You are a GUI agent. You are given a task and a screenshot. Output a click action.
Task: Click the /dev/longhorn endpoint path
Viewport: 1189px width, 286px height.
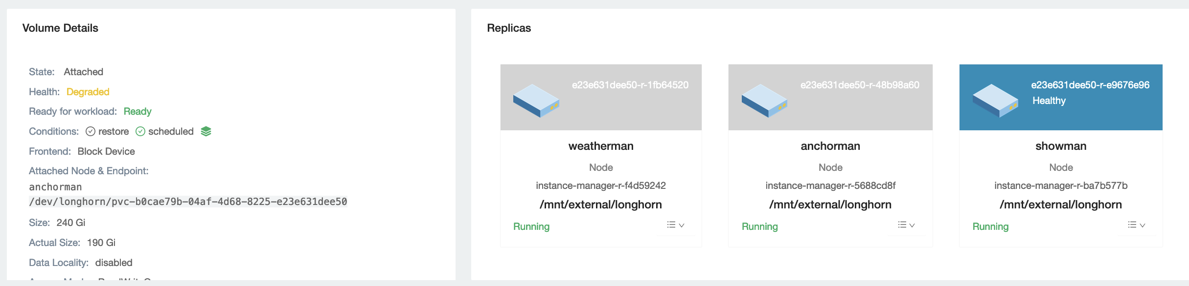pyautogui.click(x=188, y=202)
